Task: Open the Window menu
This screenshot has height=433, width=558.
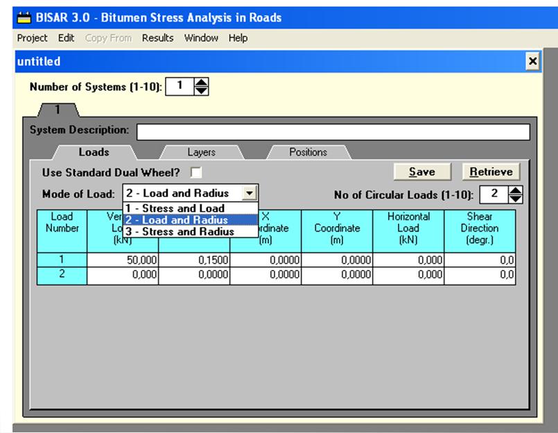Action: tap(201, 37)
